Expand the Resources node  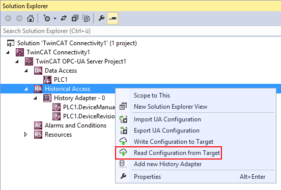point(25,135)
